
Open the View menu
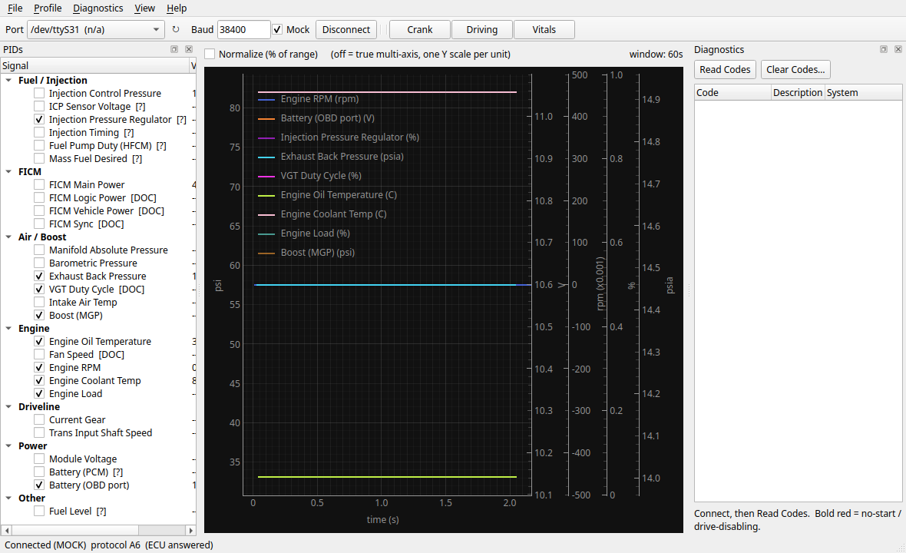tap(144, 8)
